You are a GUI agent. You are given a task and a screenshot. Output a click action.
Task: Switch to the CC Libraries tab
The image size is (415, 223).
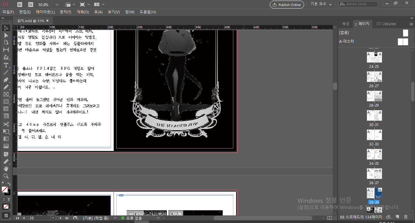click(386, 24)
